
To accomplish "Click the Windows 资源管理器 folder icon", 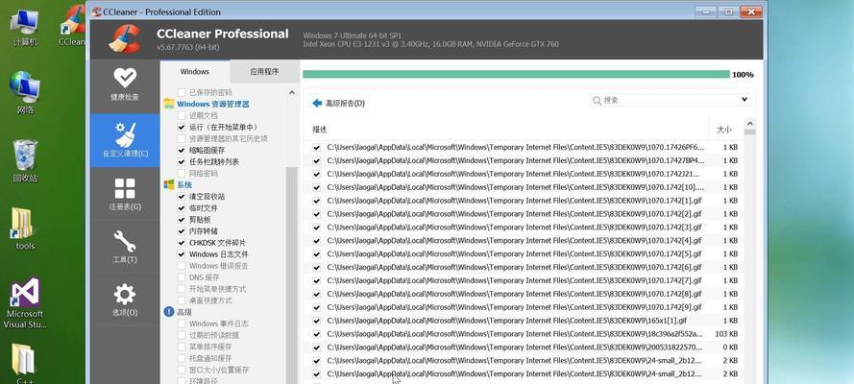I will [x=169, y=104].
